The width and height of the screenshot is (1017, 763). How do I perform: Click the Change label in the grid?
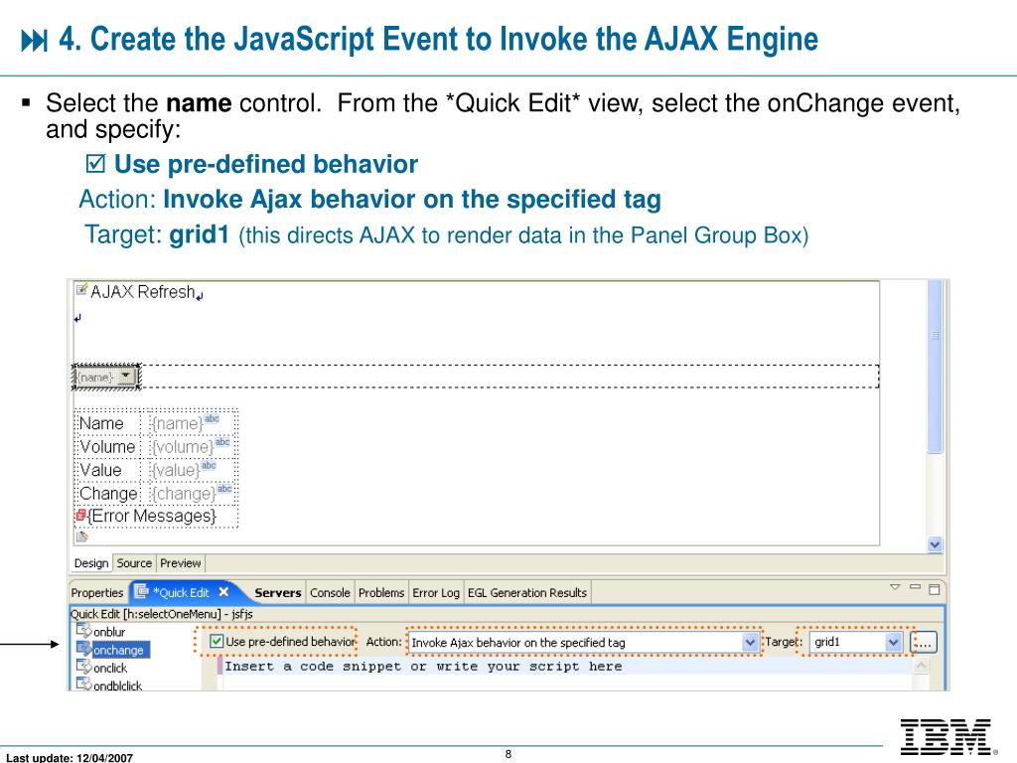pyautogui.click(x=108, y=494)
